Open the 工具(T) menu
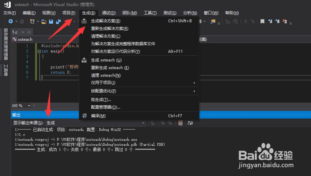This screenshot has width=311, height=176. [150, 13]
